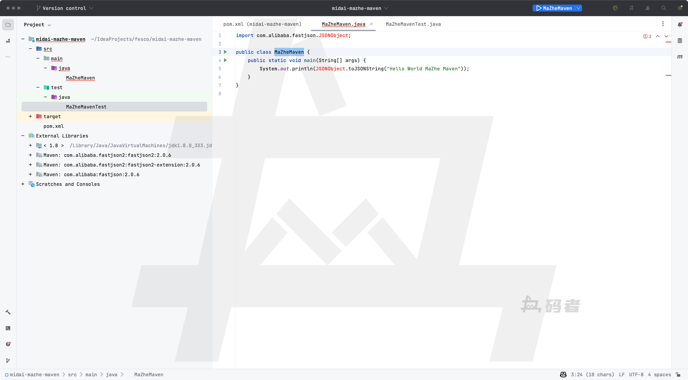
Task: Collapse the External Libraries node
Action: (23, 136)
